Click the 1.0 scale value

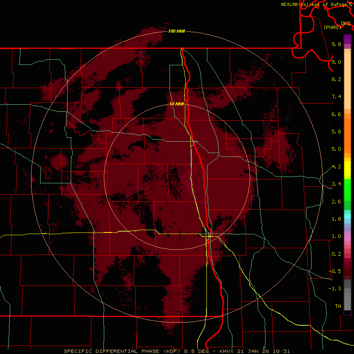click(336, 236)
